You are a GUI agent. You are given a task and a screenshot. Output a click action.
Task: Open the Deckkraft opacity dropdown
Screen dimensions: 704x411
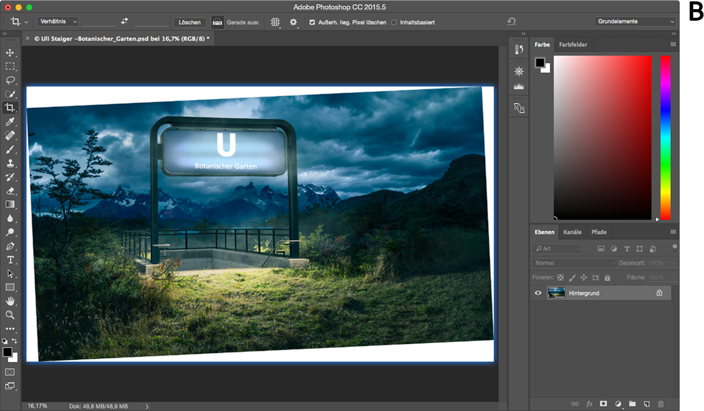tap(673, 263)
